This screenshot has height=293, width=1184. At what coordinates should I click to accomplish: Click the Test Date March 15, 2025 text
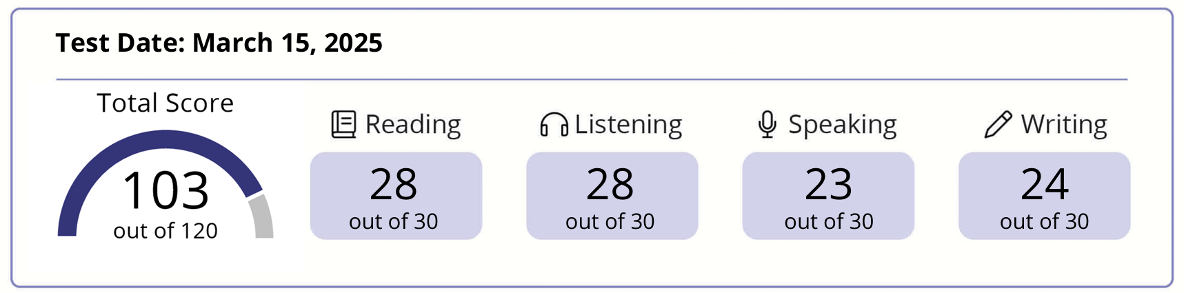coord(219,43)
